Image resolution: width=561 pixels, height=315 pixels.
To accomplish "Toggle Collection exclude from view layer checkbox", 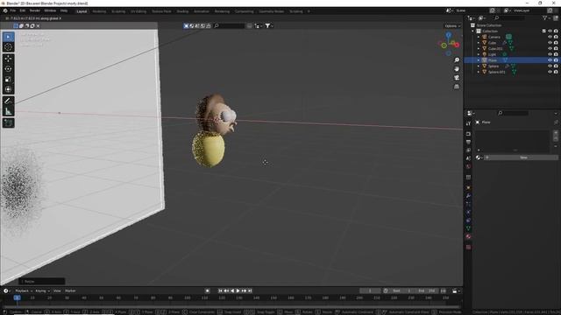I will pos(543,31).
